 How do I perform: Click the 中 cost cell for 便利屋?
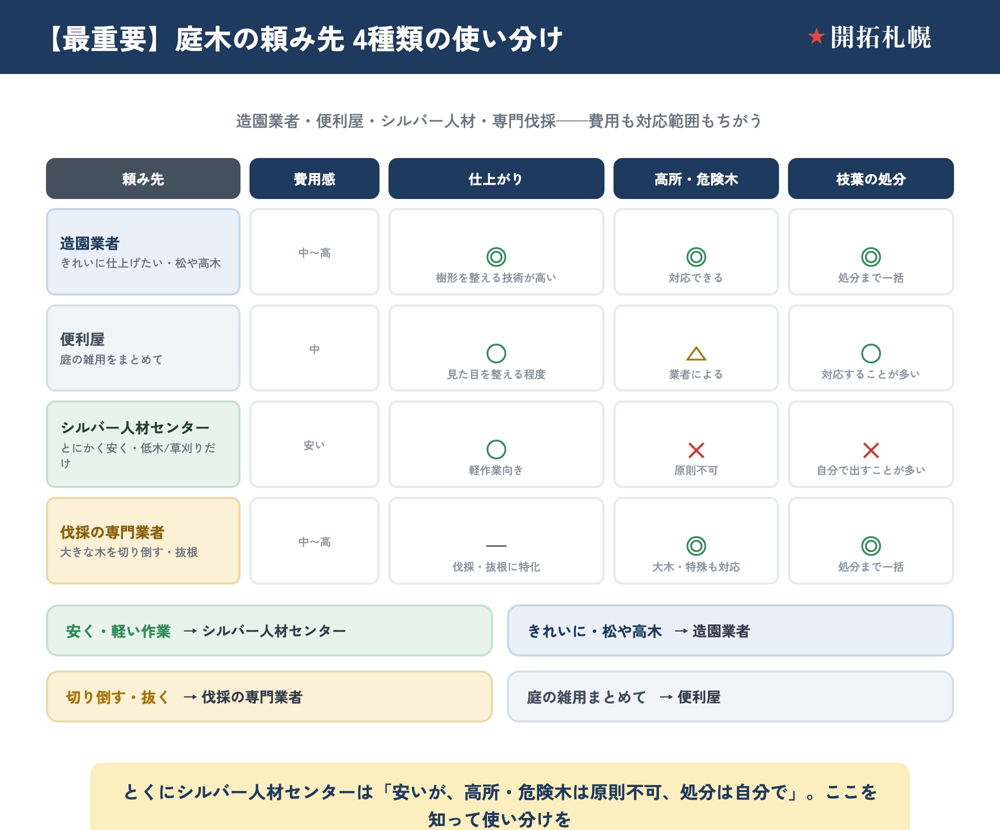(314, 348)
